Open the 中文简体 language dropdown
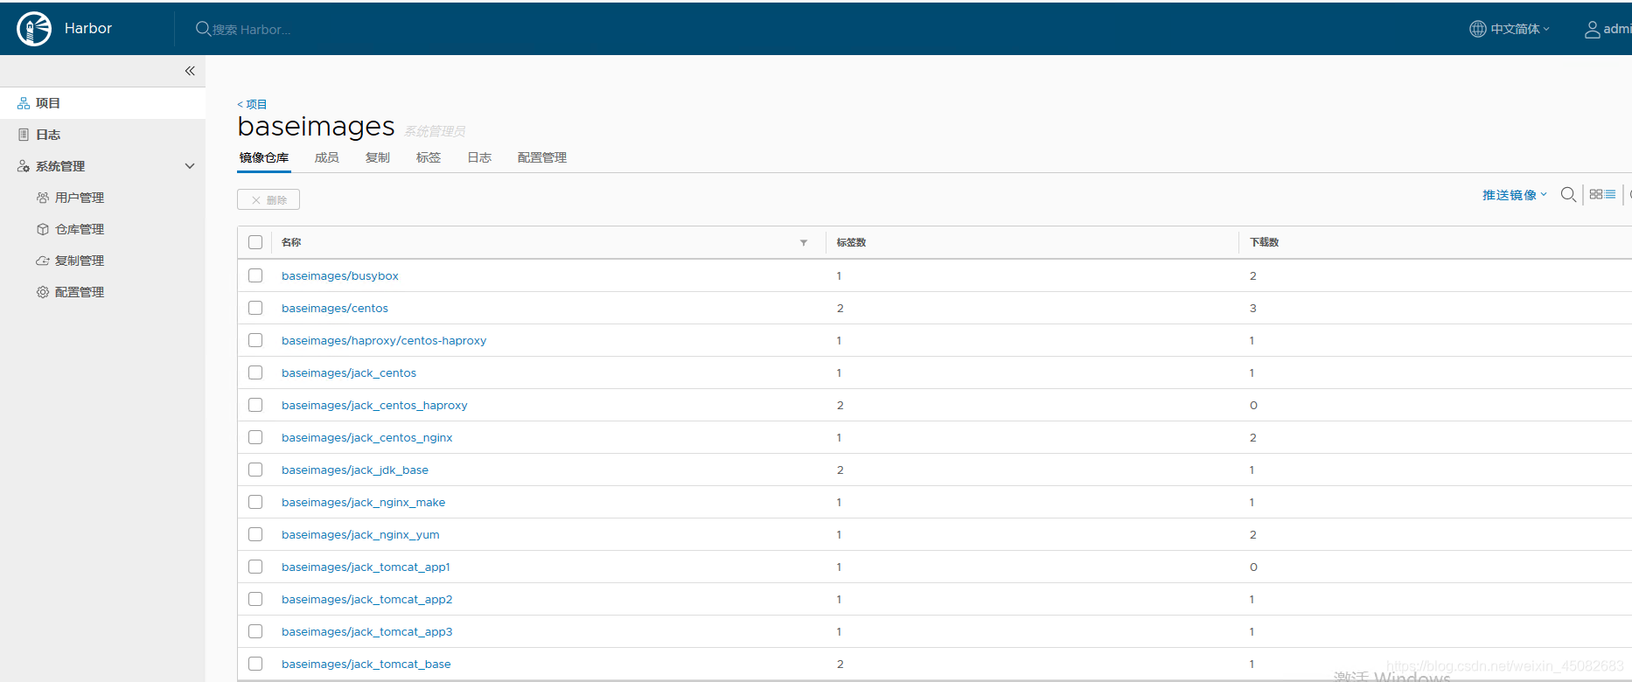 click(x=1520, y=29)
